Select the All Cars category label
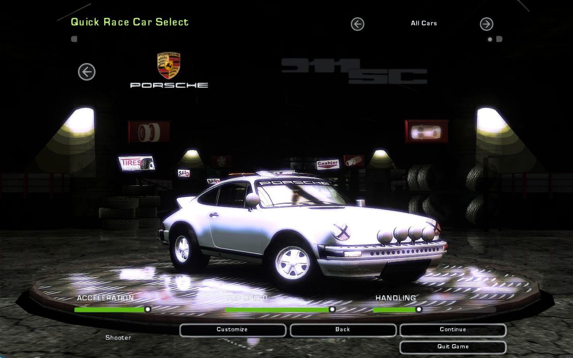The height and width of the screenshot is (358, 573). pos(424,23)
